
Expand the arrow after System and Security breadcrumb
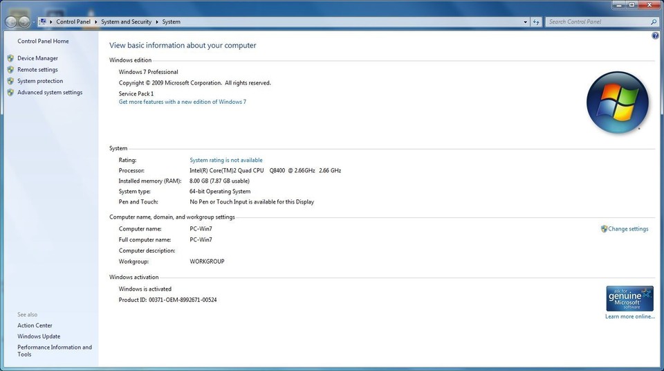pyautogui.click(x=157, y=21)
